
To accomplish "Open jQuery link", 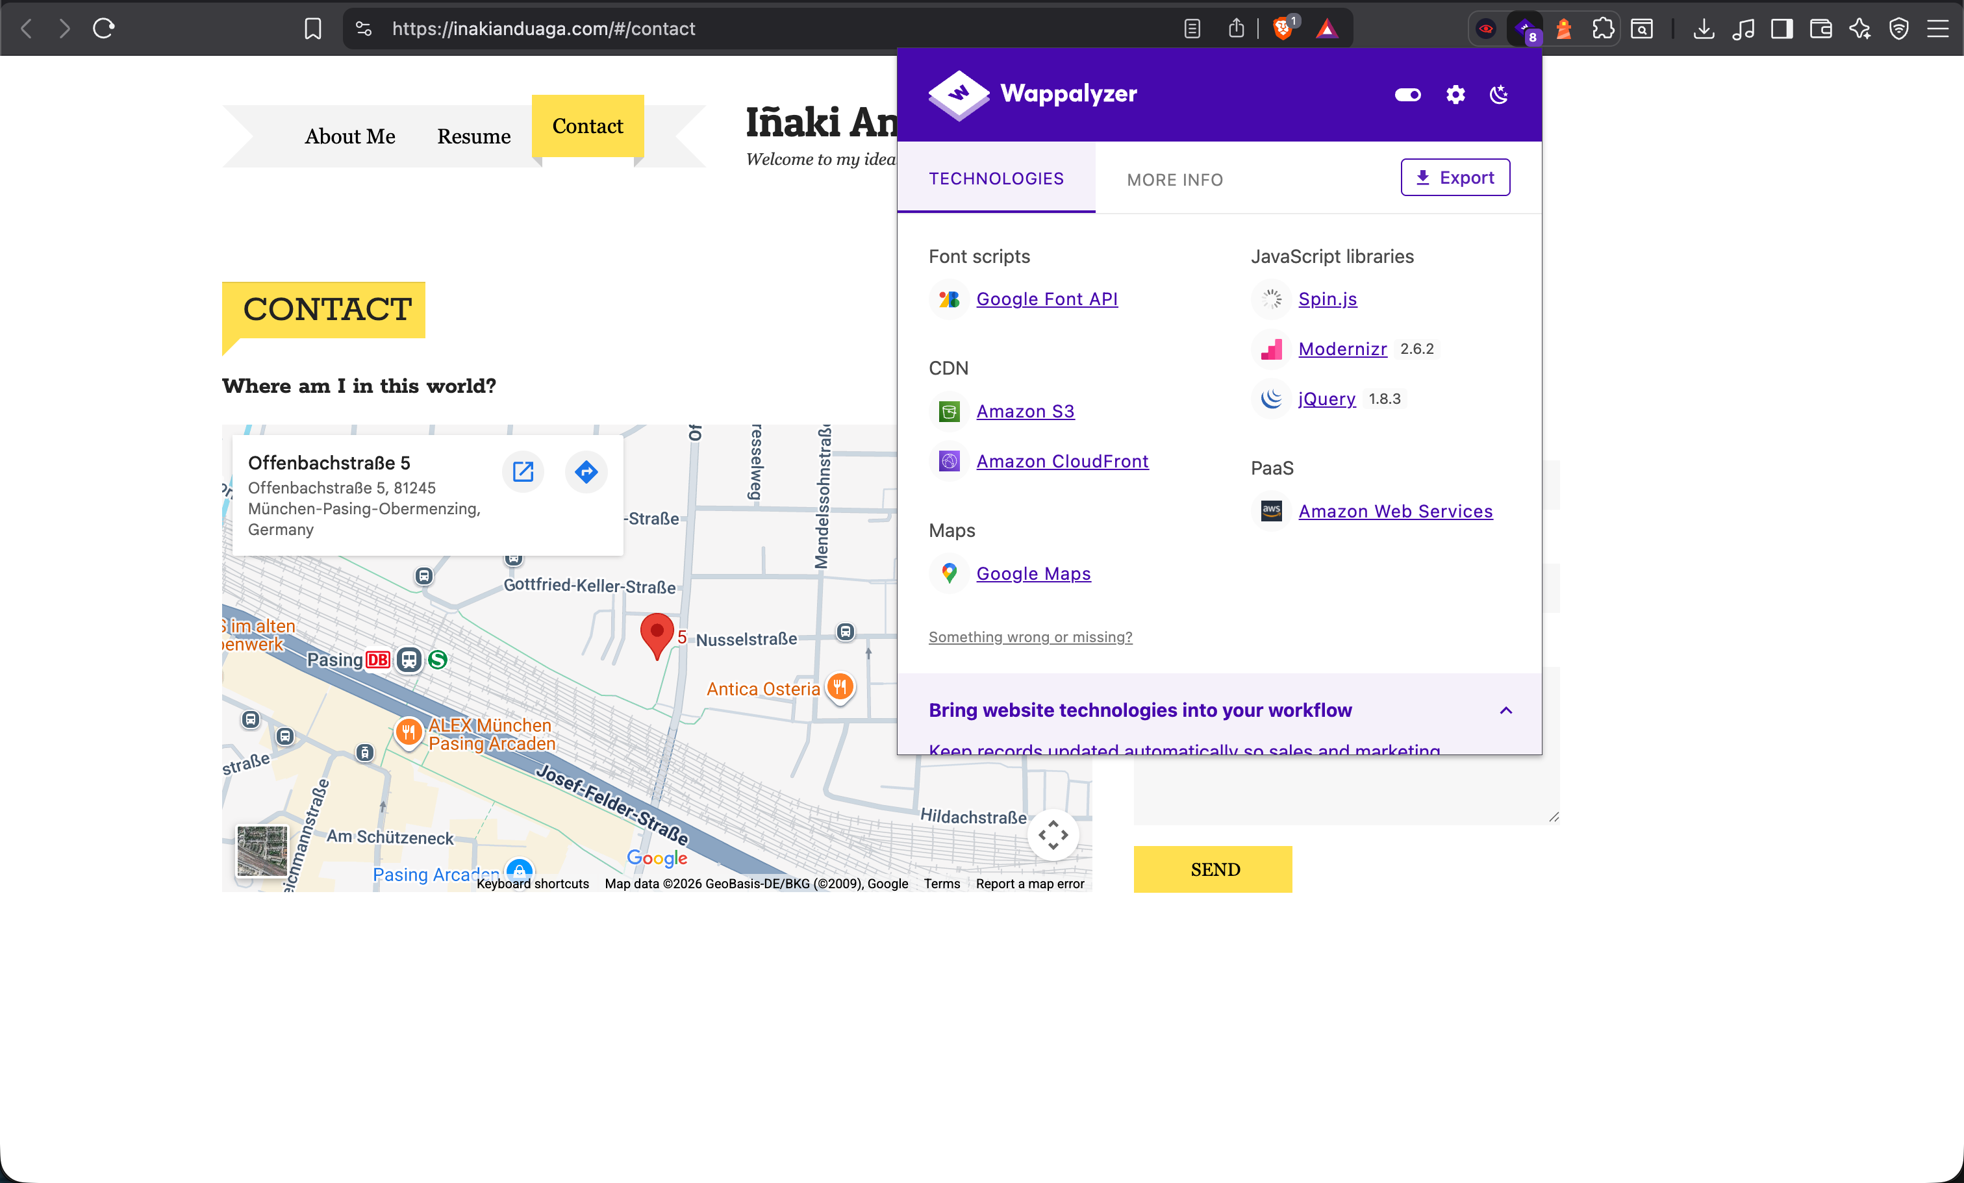I will pyautogui.click(x=1327, y=399).
